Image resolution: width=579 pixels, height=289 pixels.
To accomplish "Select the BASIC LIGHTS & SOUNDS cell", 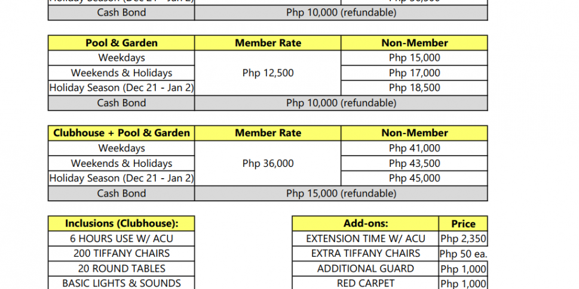I will point(121,283).
